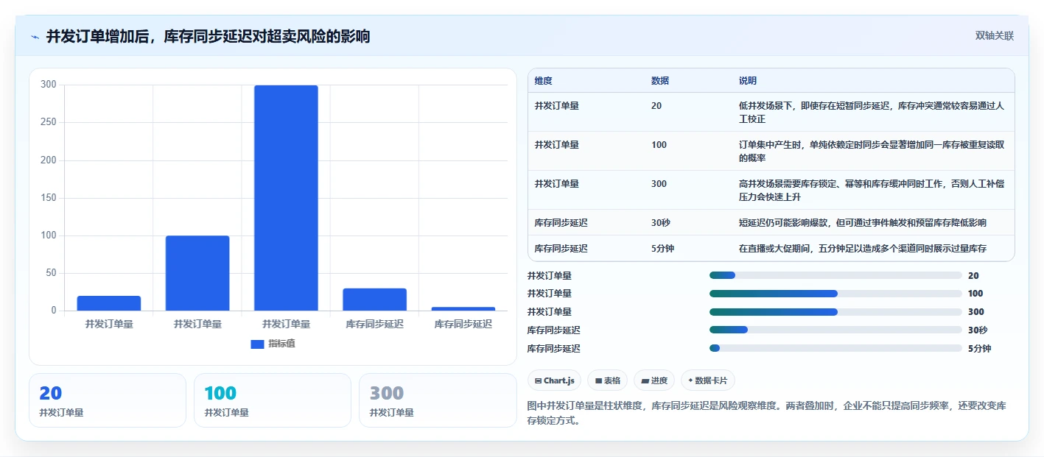This screenshot has height=457, width=1044.
Task: Click the 数据 table column header
Action: [660, 81]
